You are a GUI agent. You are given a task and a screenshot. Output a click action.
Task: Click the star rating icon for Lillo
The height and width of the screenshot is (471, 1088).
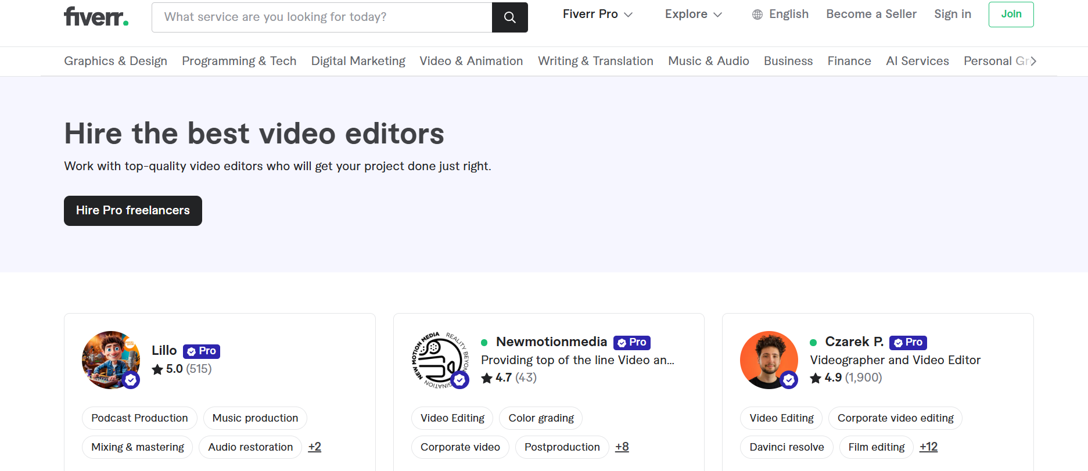pos(157,369)
